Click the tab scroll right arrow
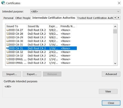Screen dimensions: 123x108 [119, 18]
